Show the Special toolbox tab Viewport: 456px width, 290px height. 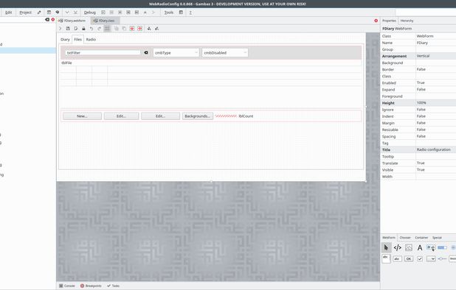click(x=437, y=238)
